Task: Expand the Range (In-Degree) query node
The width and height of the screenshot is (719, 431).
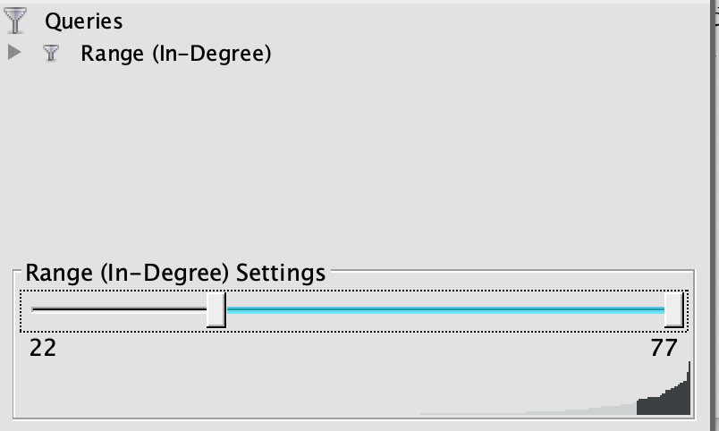Action: click(x=14, y=52)
